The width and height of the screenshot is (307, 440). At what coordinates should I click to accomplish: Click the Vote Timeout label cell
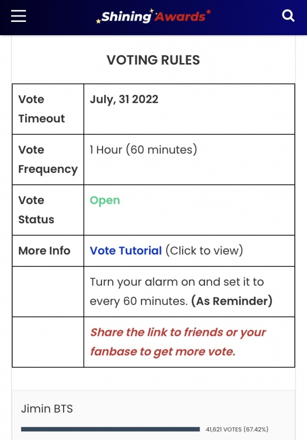[x=48, y=109]
